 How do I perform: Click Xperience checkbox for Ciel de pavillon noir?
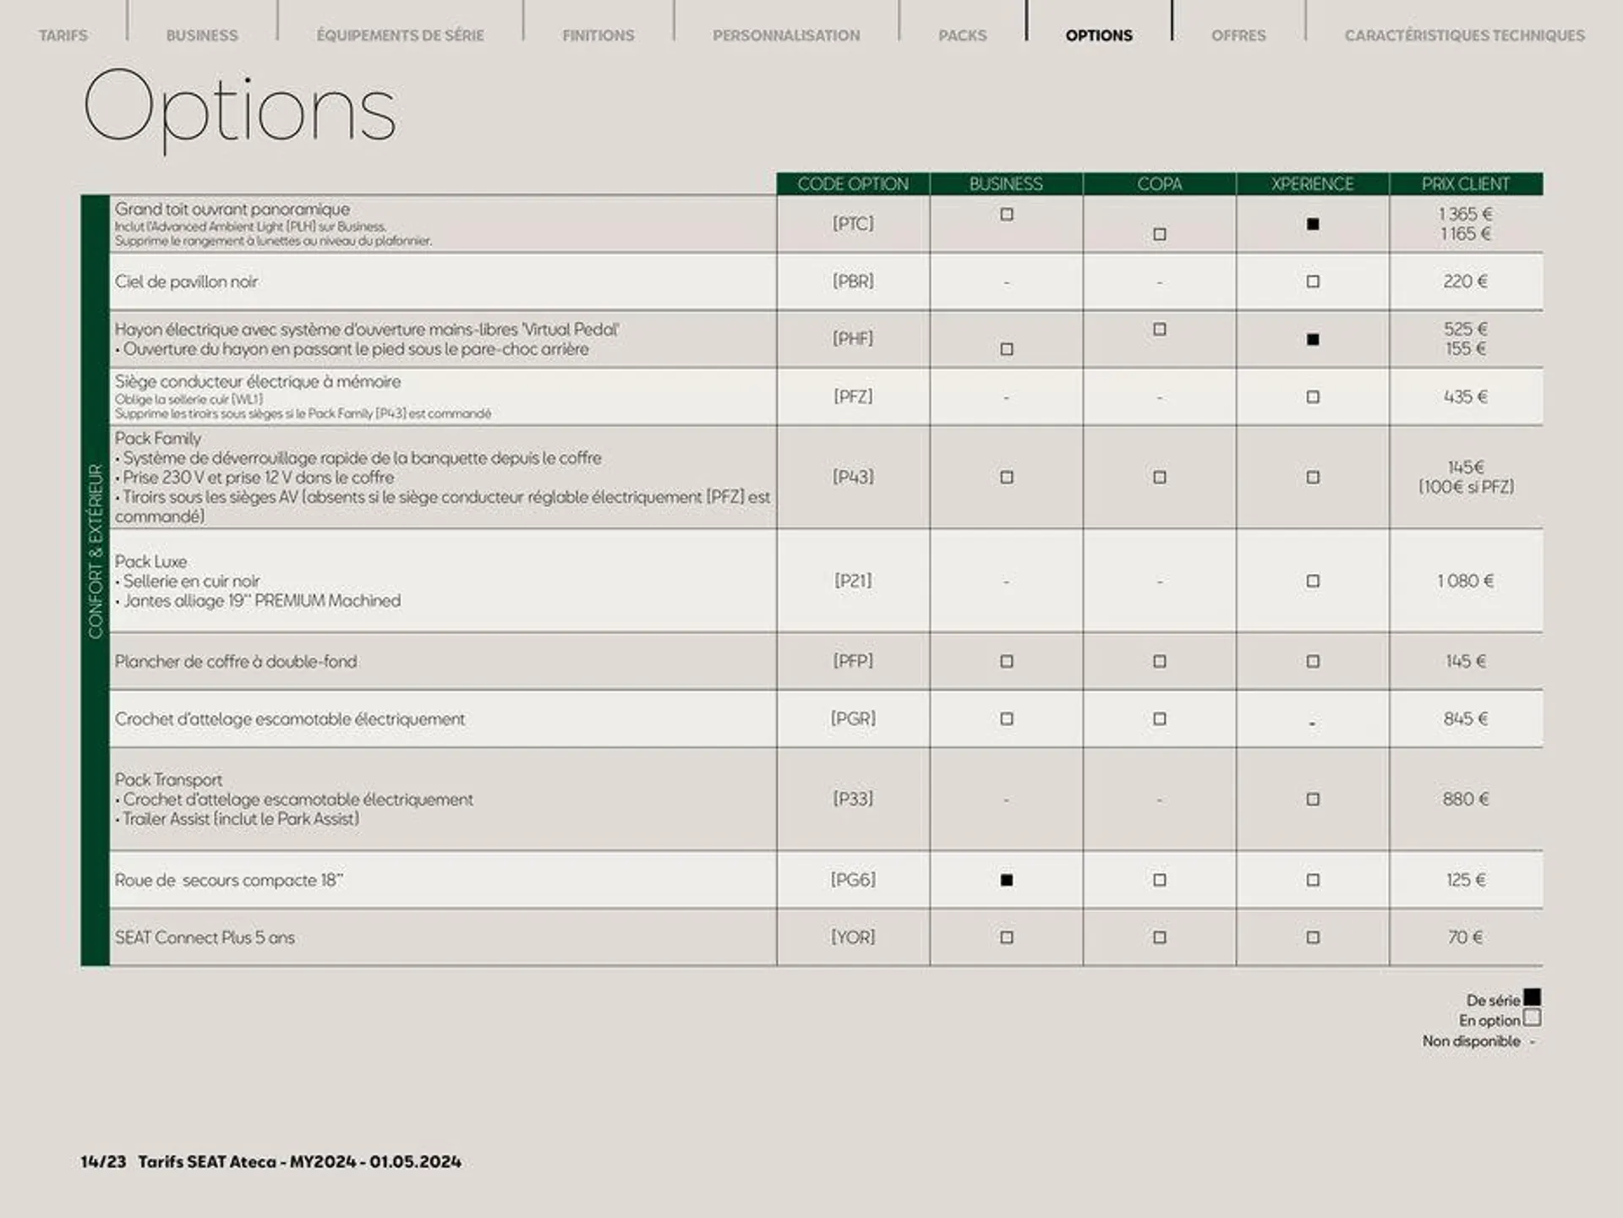click(1313, 281)
